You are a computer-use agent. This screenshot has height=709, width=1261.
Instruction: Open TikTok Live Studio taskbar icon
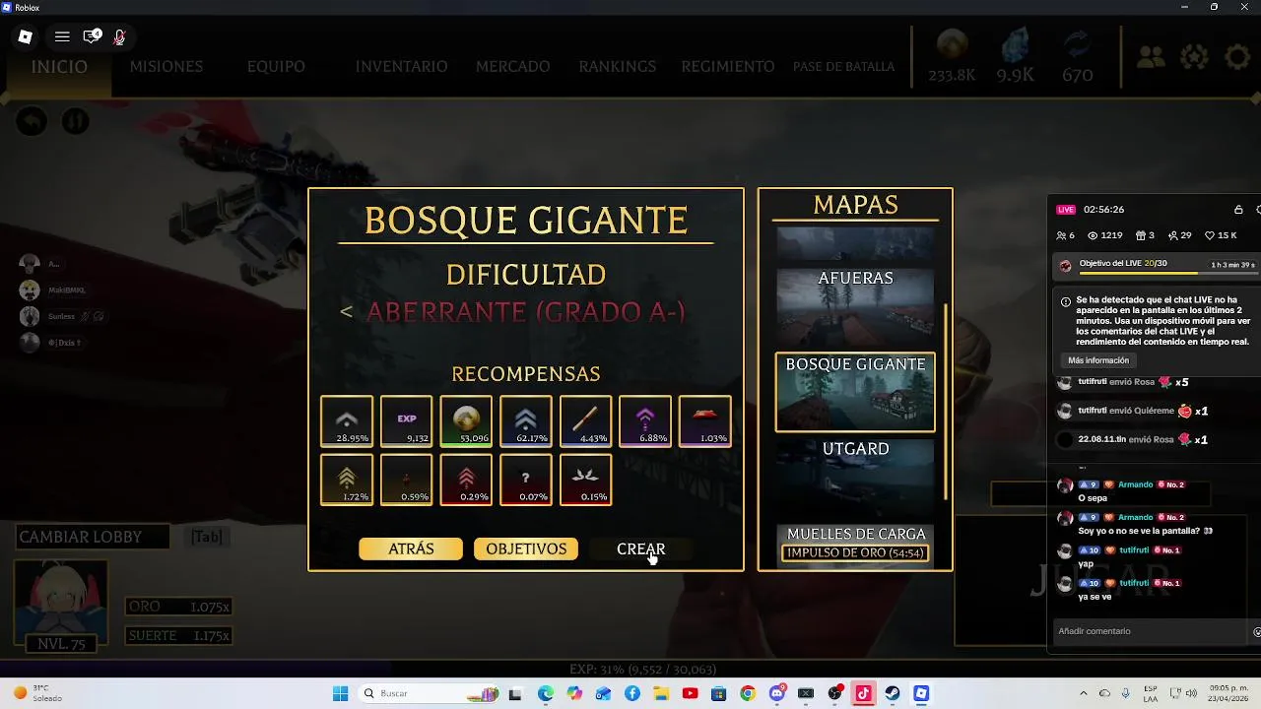click(x=864, y=693)
